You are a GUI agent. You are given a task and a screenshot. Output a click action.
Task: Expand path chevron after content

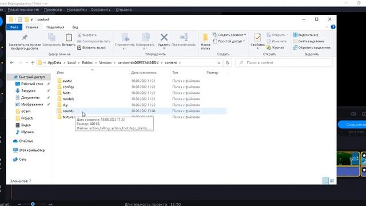pos(180,62)
